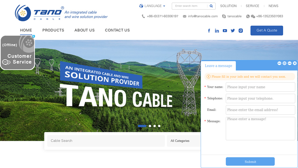Click the envelope icon beside info@tanocable.com
This screenshot has height=168, width=298.
click(184, 16)
